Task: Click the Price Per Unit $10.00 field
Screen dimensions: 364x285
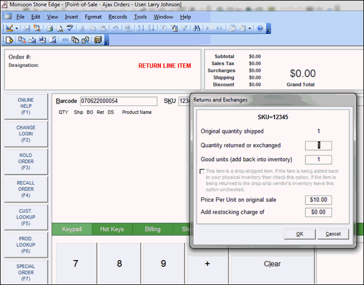Action: (318, 199)
